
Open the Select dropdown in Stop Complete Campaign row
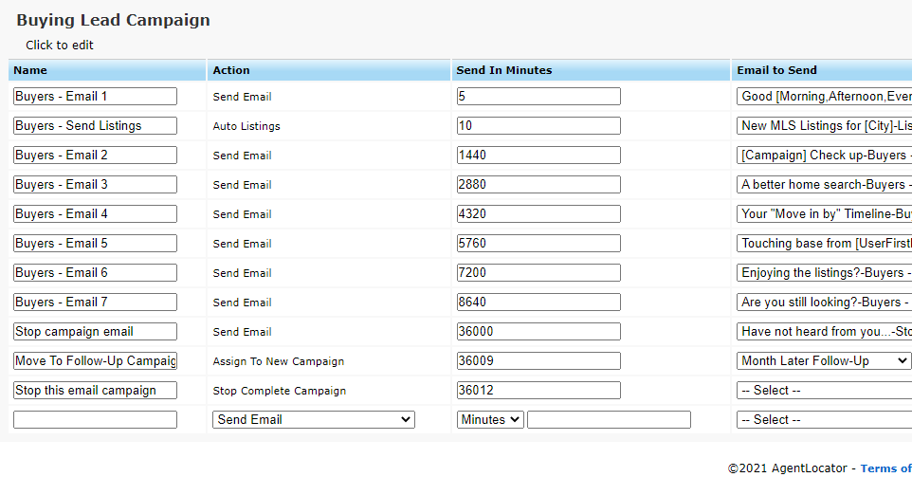click(824, 391)
